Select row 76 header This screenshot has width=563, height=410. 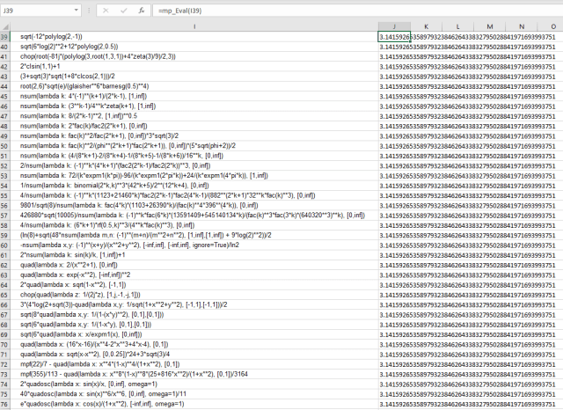click(8, 404)
